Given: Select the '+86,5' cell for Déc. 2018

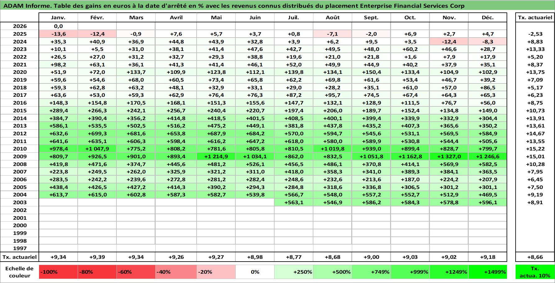Looking at the screenshot, I should point(488,88).
